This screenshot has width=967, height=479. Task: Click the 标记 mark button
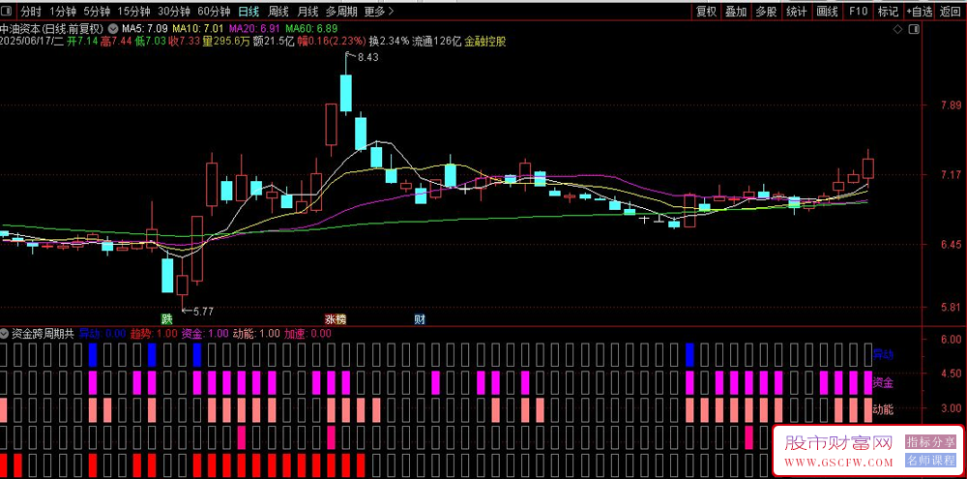click(888, 11)
